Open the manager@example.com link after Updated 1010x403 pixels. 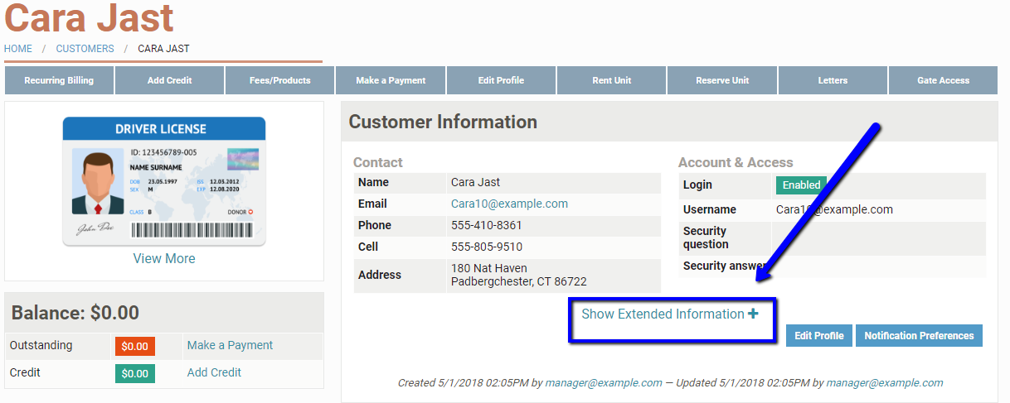885,383
